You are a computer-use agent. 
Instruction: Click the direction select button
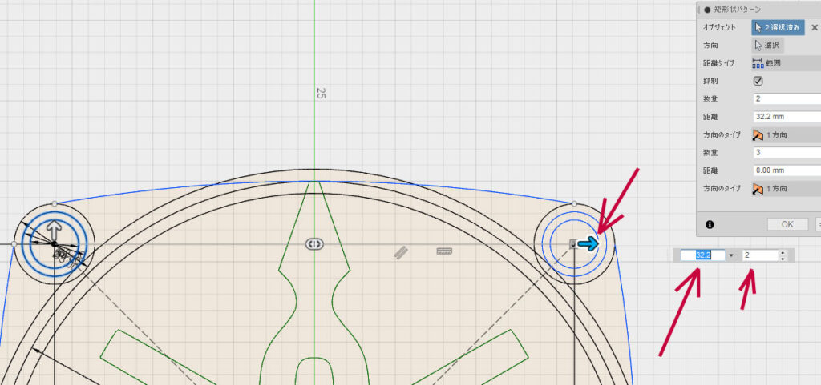pyautogui.click(x=767, y=46)
